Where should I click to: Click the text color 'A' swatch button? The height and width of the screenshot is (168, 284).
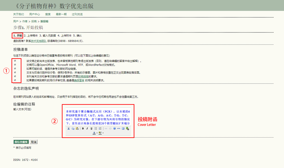click(94, 133)
